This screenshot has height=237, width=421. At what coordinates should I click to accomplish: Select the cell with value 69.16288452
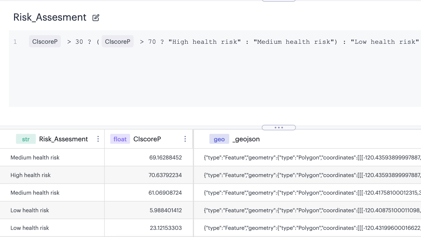click(149, 158)
